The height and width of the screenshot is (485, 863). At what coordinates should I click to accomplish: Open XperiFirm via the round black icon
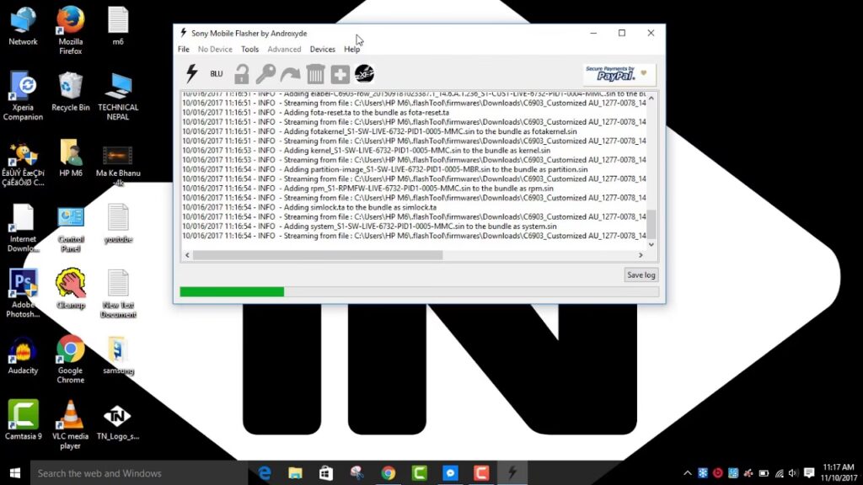coord(364,74)
